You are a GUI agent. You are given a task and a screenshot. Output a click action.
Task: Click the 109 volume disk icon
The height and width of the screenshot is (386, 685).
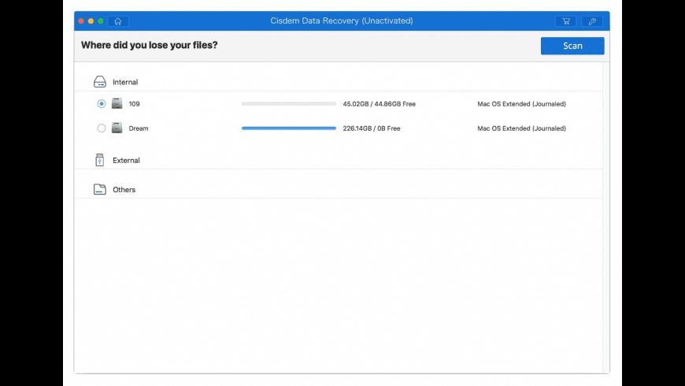point(117,104)
